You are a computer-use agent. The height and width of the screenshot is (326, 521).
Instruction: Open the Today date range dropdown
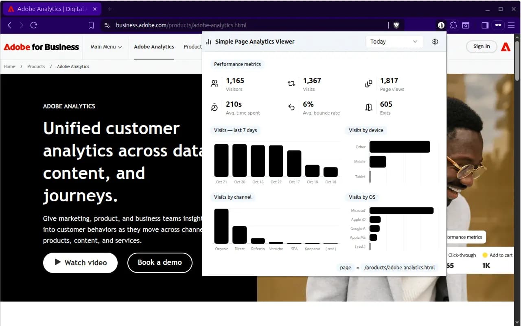point(393,41)
